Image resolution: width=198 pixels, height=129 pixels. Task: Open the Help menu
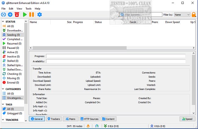(37, 9)
